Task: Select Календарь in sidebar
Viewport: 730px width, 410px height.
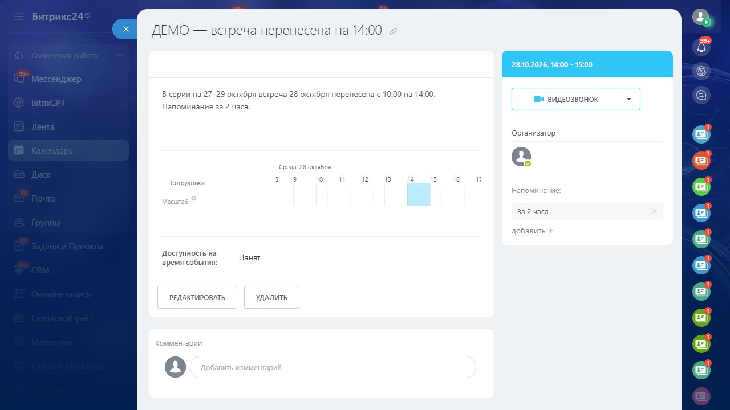Action: tap(68, 151)
